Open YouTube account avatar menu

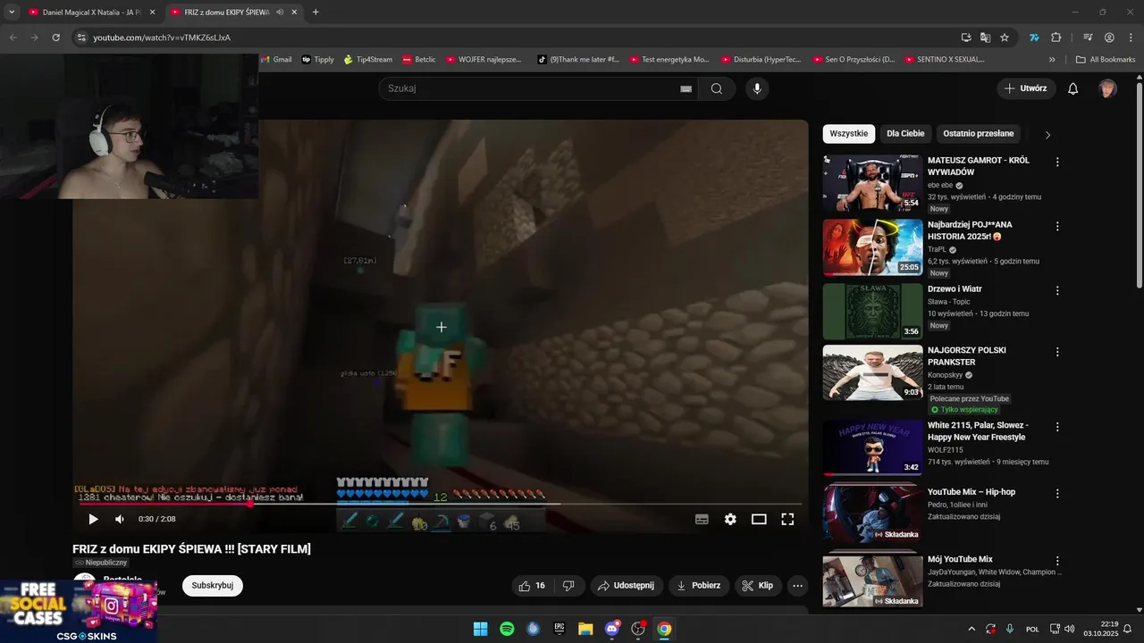pos(1107,88)
